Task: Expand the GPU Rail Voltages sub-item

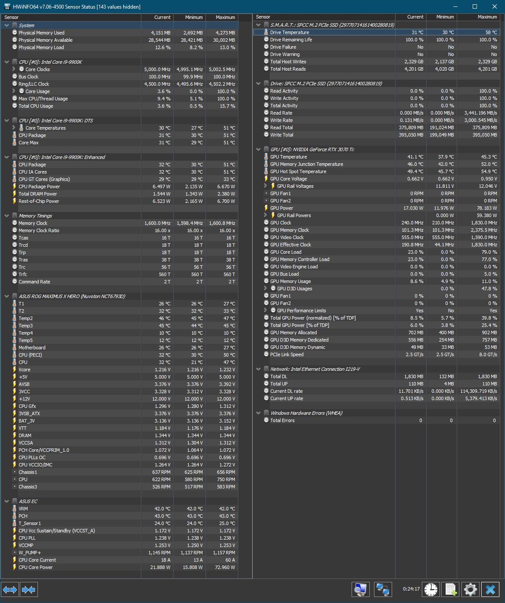Action: point(266,186)
